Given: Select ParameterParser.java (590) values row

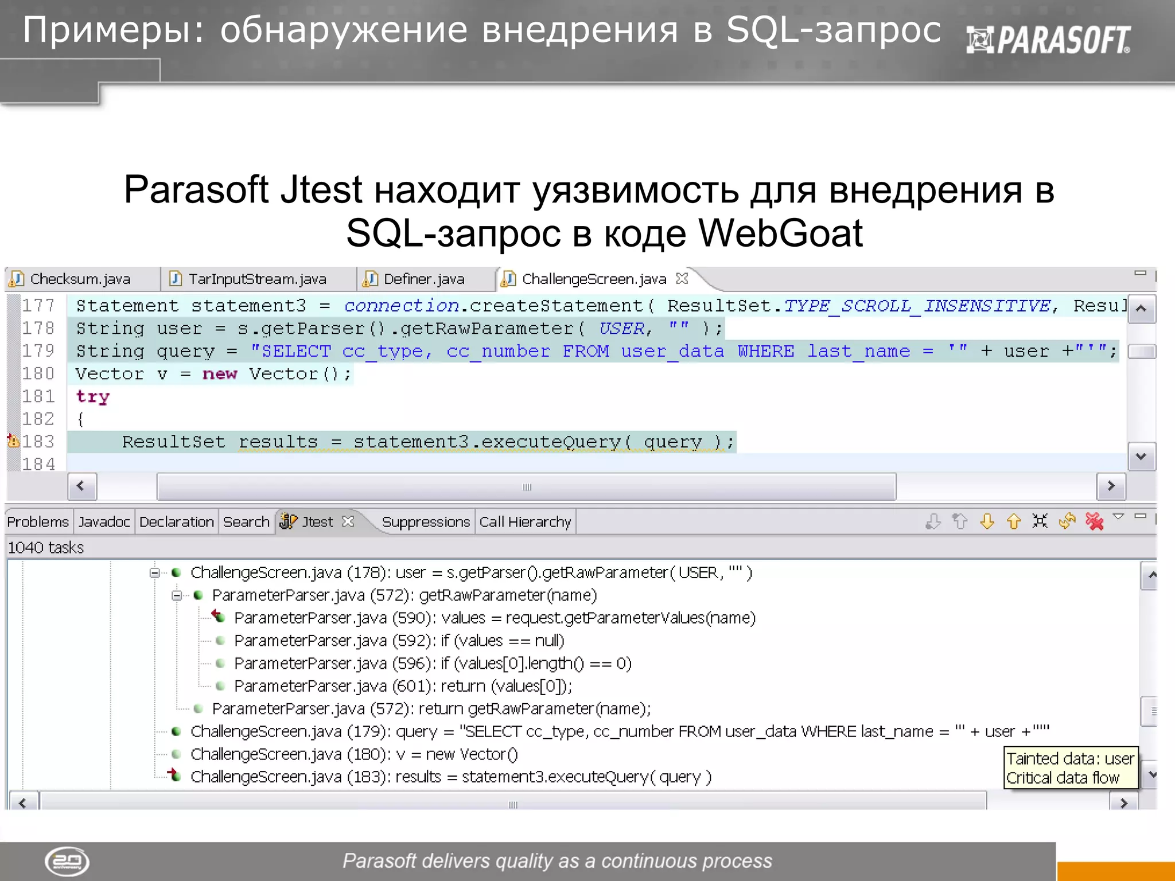Looking at the screenshot, I should [x=495, y=618].
